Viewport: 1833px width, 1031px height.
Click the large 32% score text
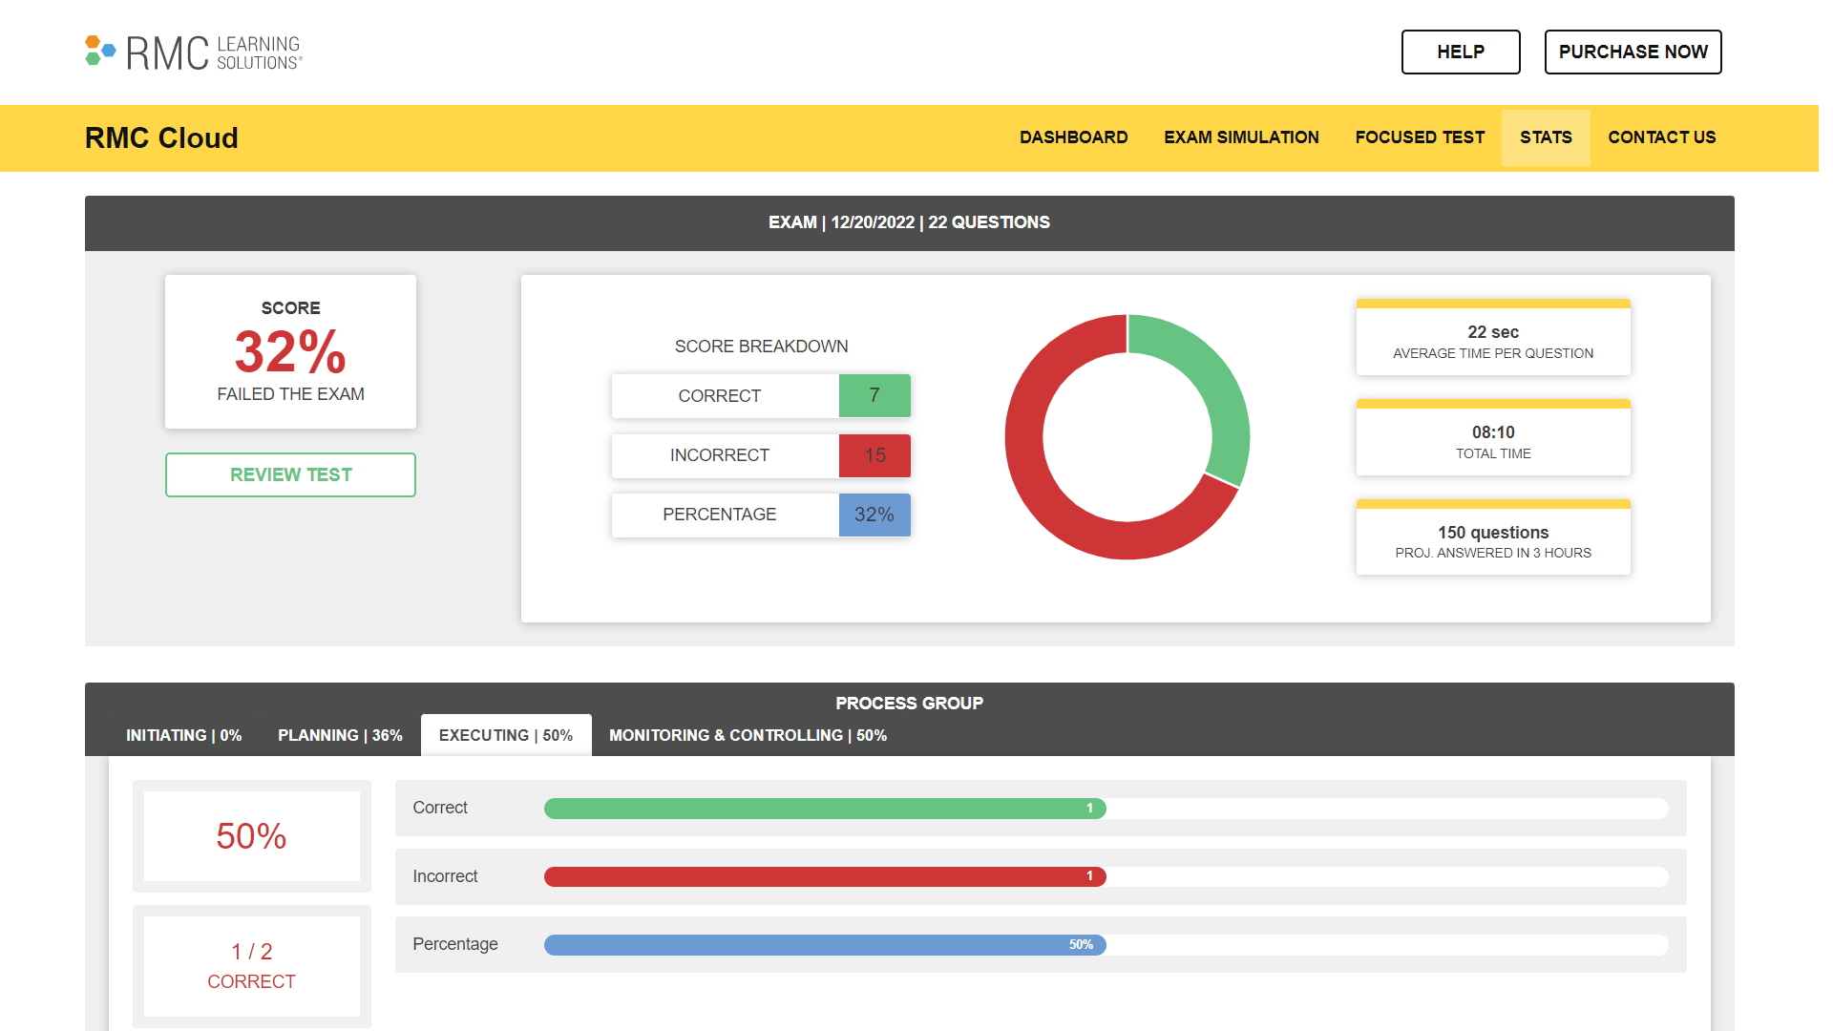click(x=290, y=351)
